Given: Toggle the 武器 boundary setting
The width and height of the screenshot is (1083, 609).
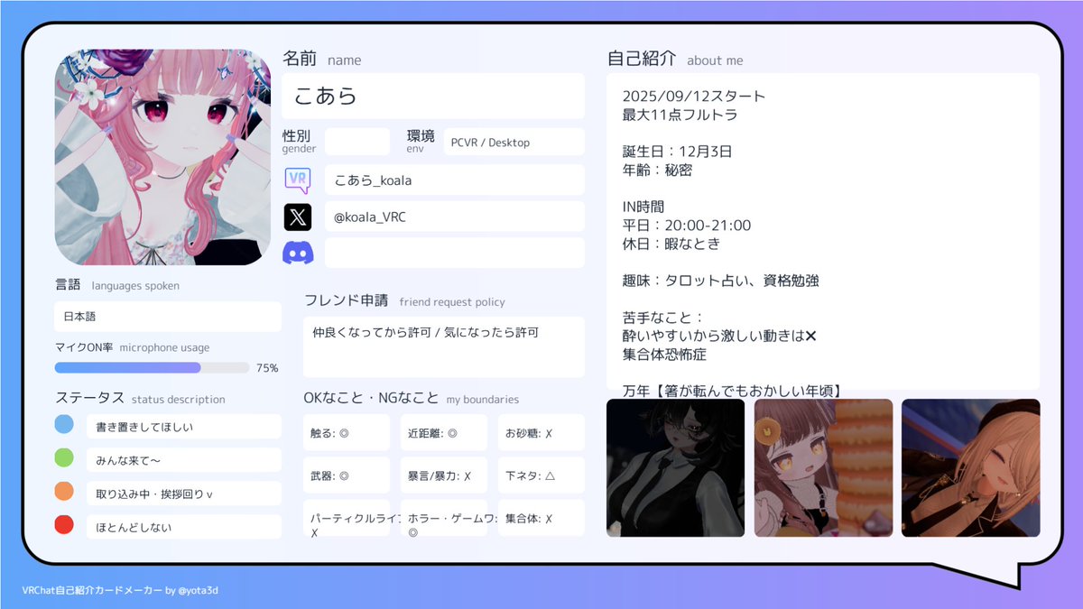Looking at the screenshot, I should tap(347, 475).
